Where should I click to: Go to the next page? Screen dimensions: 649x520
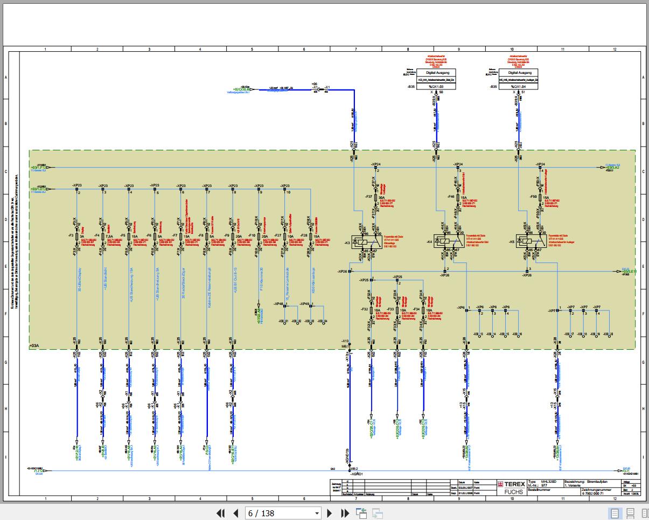(x=330, y=513)
